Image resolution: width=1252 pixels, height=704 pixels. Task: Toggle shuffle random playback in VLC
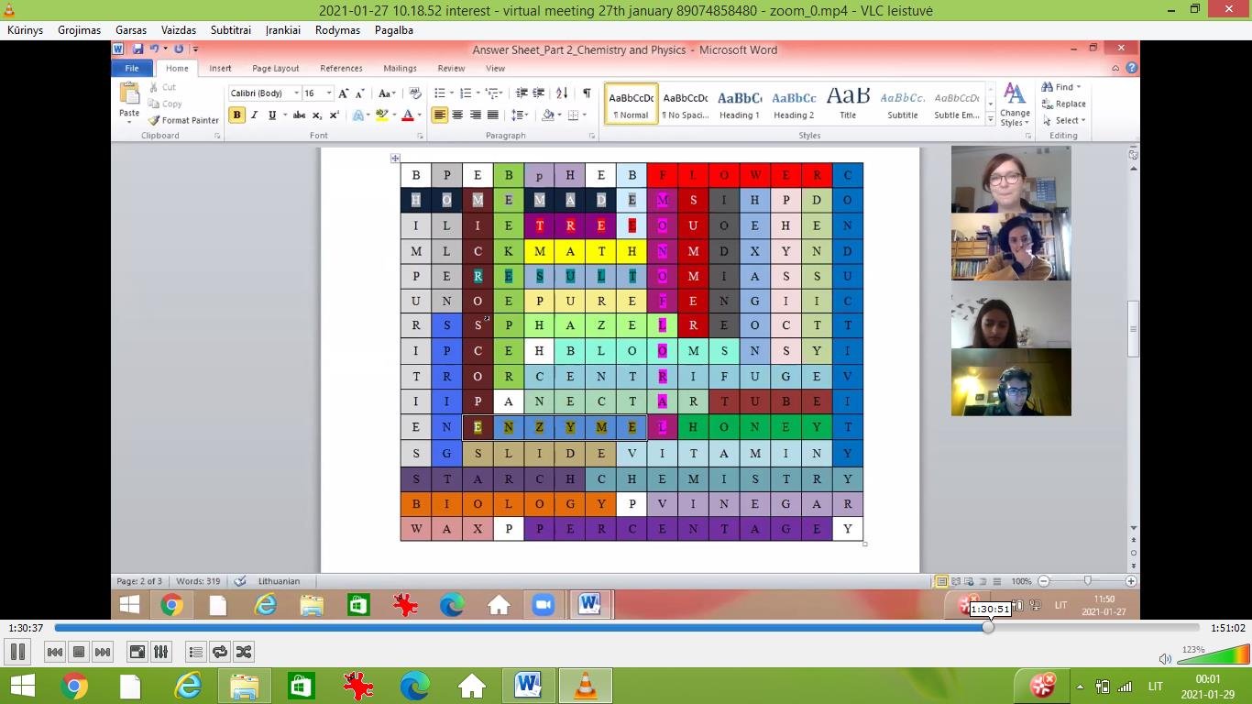click(244, 652)
